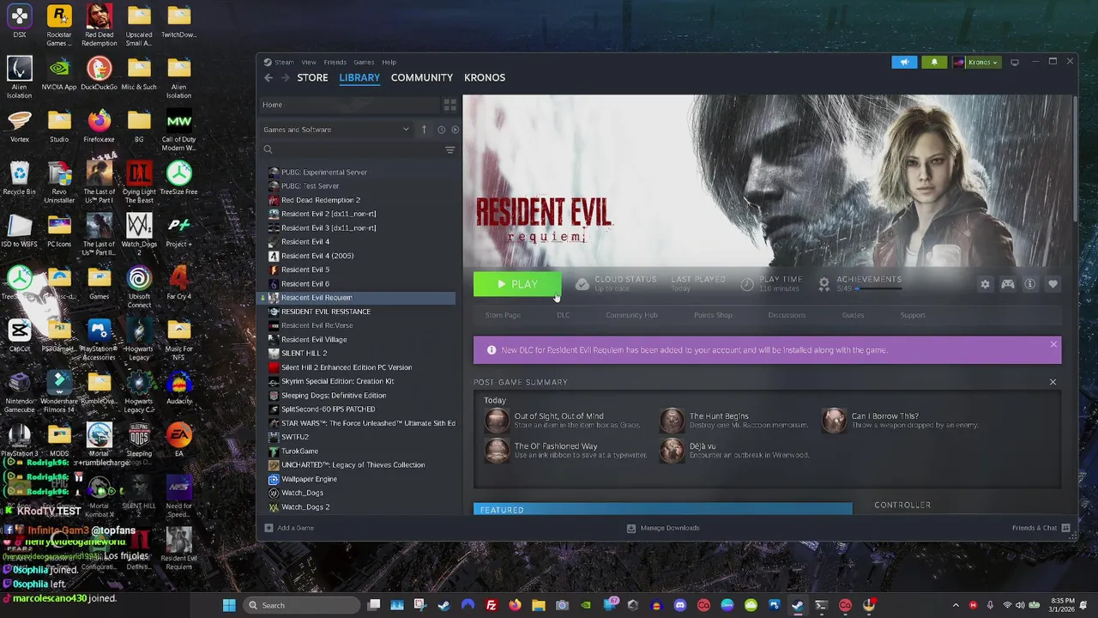Select Resident Evil Village in library
Viewport: 1098px width, 618px height.
[314, 339]
